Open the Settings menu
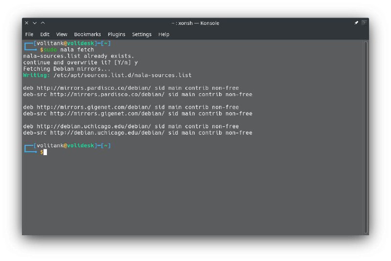This screenshot has width=391, height=261. (x=142, y=34)
